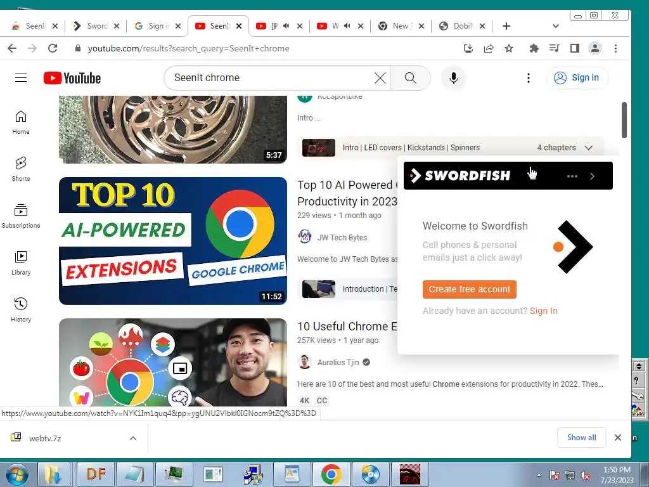Screen dimensions: 649x487
Task: Open the wheel spinner video thumbnail
Action: click(x=173, y=129)
